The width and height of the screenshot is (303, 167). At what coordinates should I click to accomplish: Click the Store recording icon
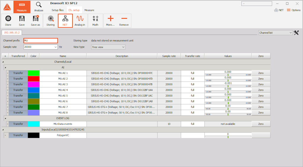tap(8, 21)
